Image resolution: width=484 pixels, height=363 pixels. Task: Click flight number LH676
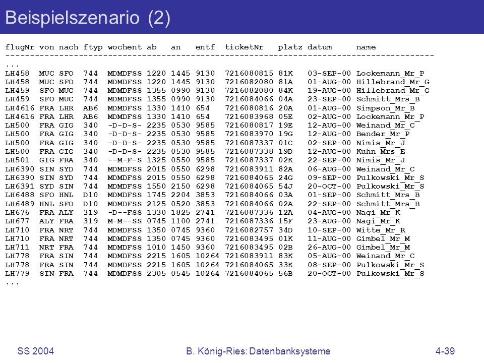(17, 213)
